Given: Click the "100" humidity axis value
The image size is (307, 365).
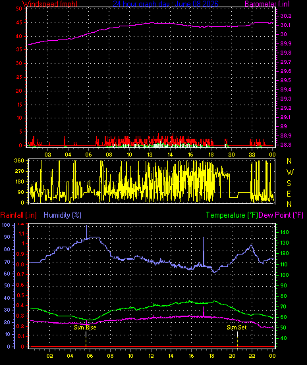Looking at the screenshot, I should click(x=6, y=225).
